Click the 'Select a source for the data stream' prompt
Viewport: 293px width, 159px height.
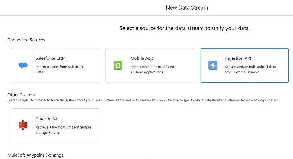185,28
